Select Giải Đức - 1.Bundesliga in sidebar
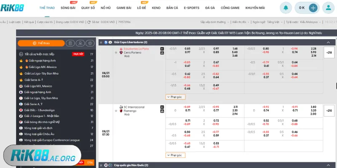 43,110
